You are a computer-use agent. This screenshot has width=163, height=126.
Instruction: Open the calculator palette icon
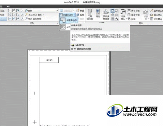[x=117, y=15]
